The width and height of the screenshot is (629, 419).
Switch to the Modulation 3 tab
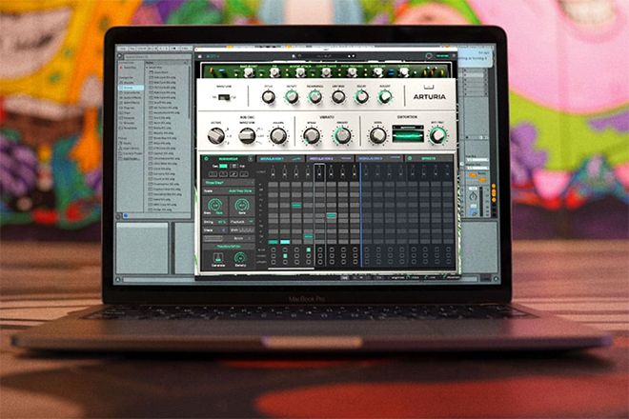coord(379,159)
